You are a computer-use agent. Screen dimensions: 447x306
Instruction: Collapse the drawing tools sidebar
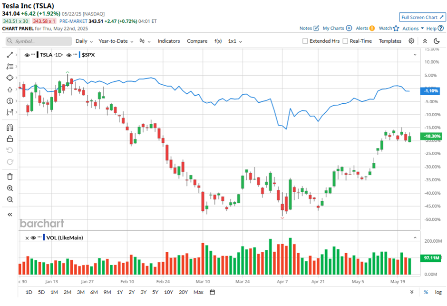pyautogui.click(x=10, y=215)
